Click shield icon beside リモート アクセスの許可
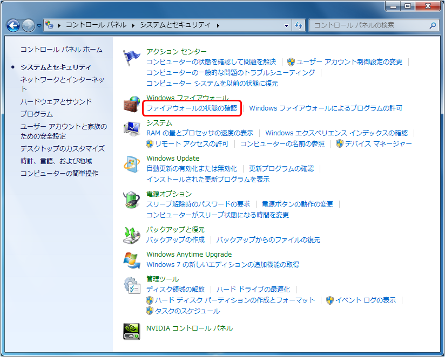Image resolution: width=445 pixels, height=357 pixels. point(150,144)
